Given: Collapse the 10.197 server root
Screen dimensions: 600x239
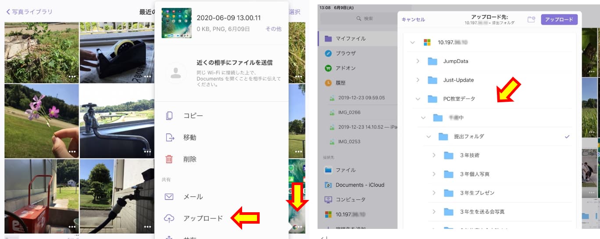Looking at the screenshot, I should [x=412, y=43].
